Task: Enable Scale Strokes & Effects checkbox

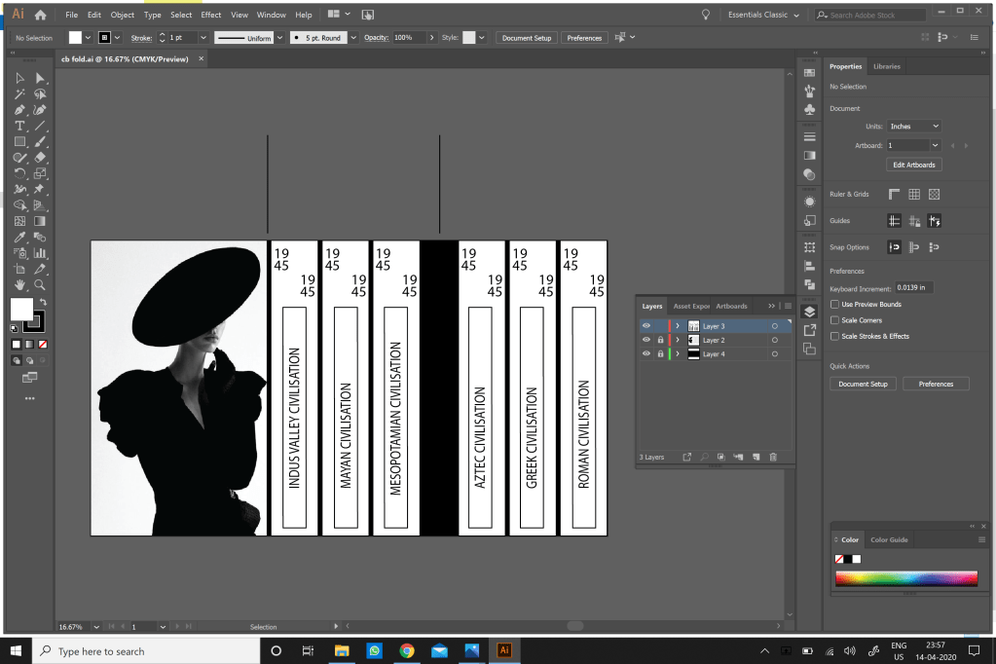Action: [834, 336]
